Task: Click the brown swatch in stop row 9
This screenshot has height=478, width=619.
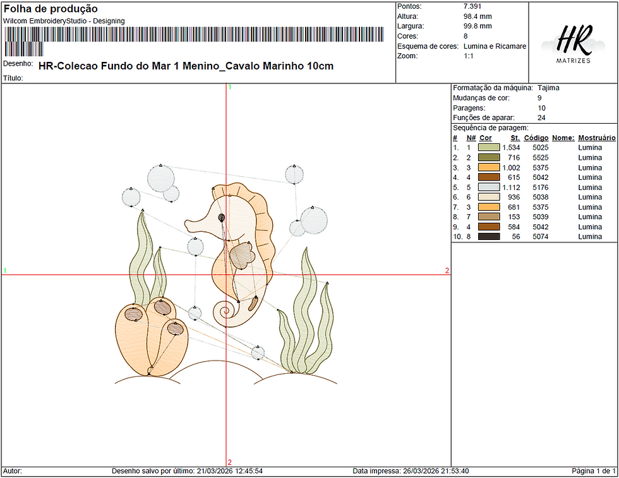Action: click(489, 227)
